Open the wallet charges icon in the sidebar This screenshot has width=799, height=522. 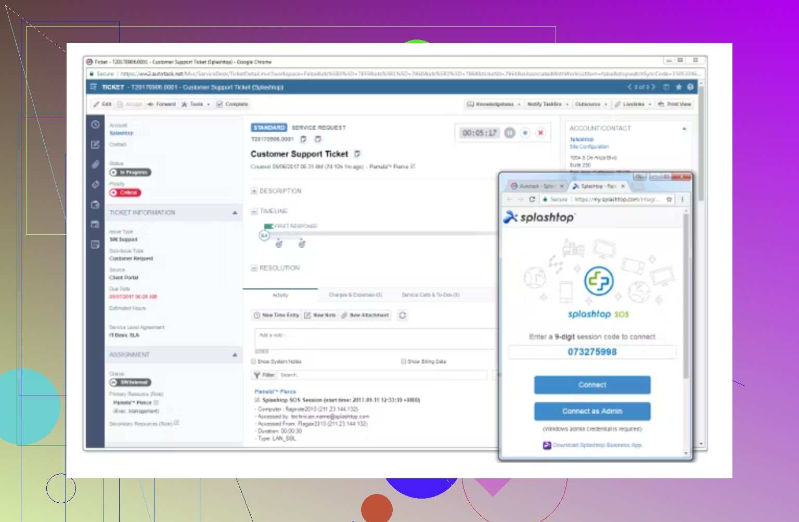point(95,205)
